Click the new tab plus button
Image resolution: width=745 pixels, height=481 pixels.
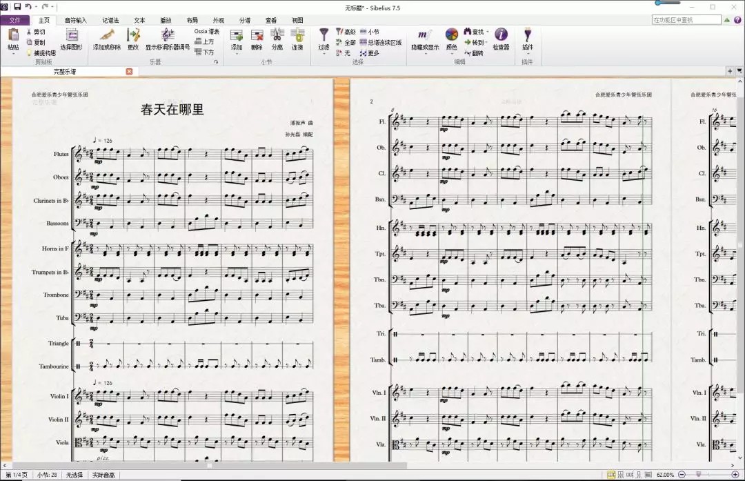pos(730,71)
